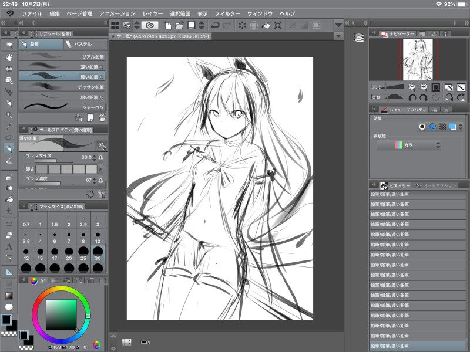The image size is (470, 352).
Task: Select the Zoom magnifier tool
Action: 9,45
